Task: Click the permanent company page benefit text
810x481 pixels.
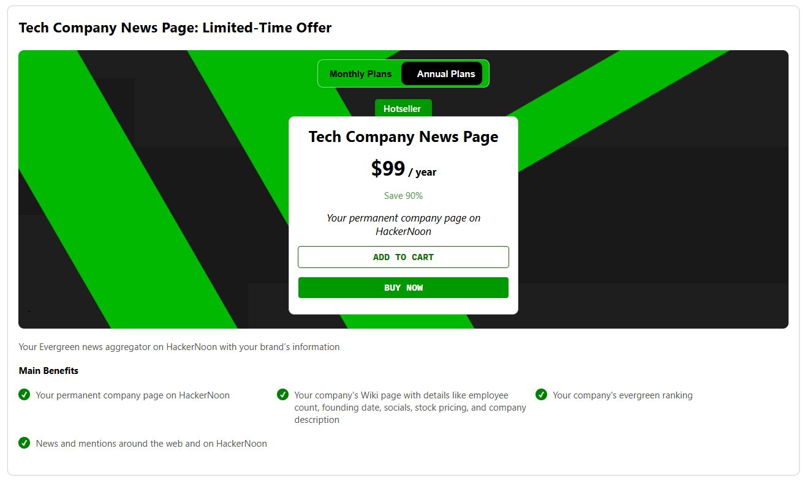Action: pos(132,395)
